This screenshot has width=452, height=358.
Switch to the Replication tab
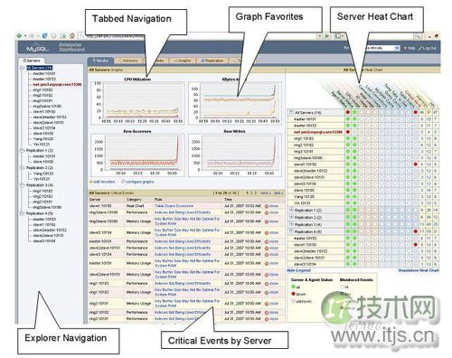[x=212, y=61]
